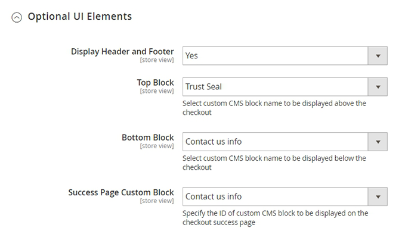
Task: Click the Success Page Custom Block dropdown arrow
Action: click(378, 196)
